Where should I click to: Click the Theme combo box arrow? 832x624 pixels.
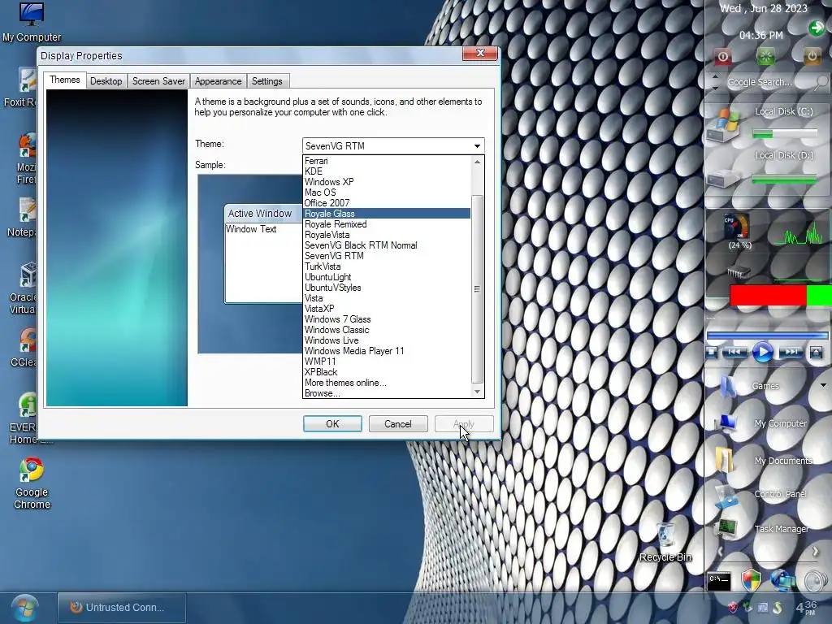click(477, 146)
